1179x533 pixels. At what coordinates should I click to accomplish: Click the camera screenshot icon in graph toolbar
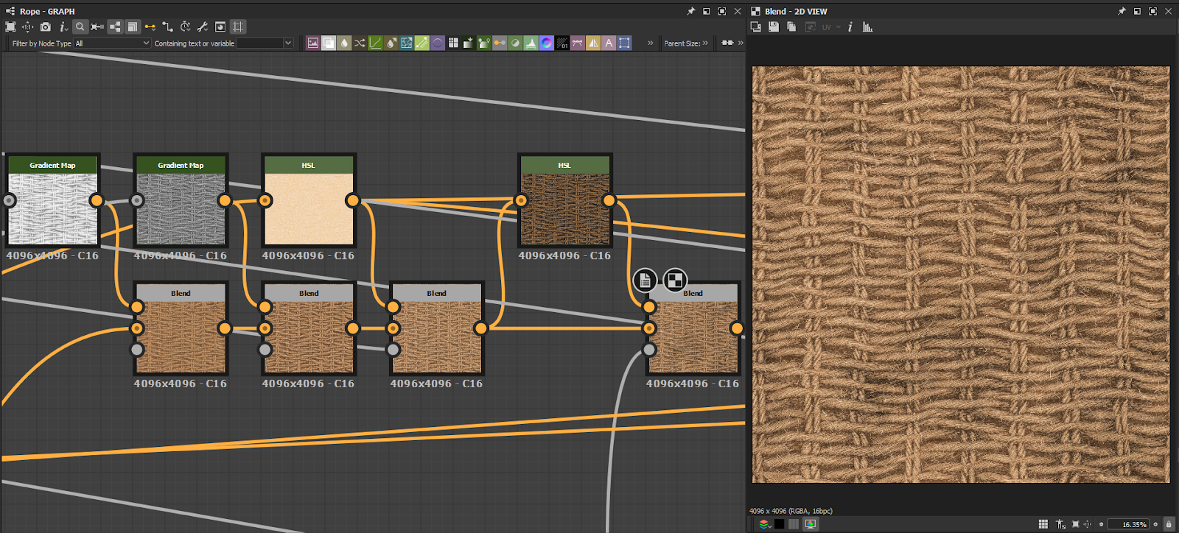(46, 27)
